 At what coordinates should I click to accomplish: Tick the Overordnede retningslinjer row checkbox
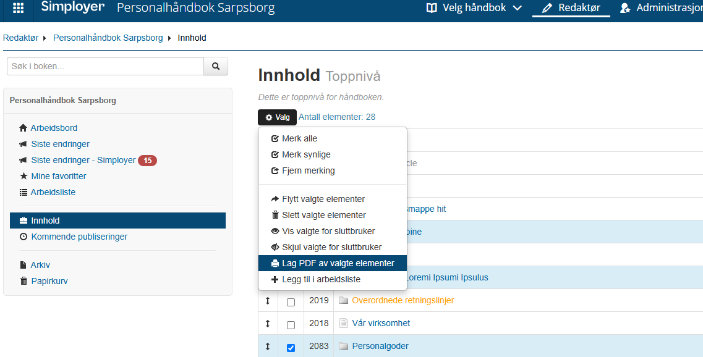(291, 303)
